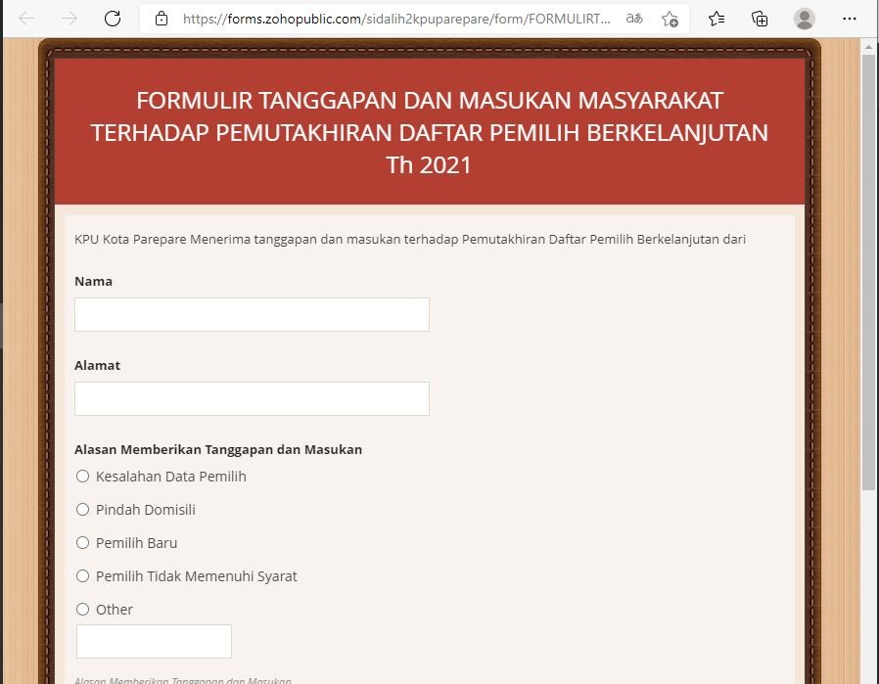Select the Kesalahan Data Pemilih option

(x=83, y=477)
